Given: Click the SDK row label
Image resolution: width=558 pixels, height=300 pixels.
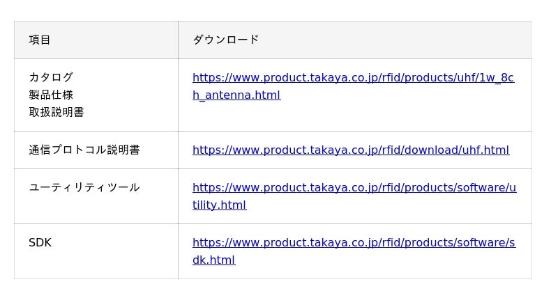Looking at the screenshot, I should point(40,243).
